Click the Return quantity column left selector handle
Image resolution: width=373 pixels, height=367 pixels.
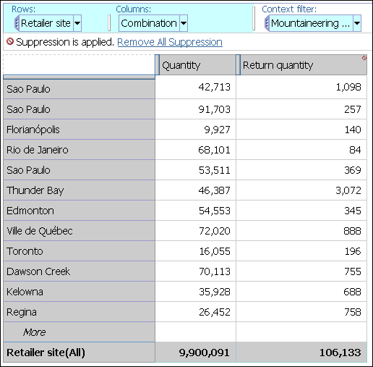point(238,64)
